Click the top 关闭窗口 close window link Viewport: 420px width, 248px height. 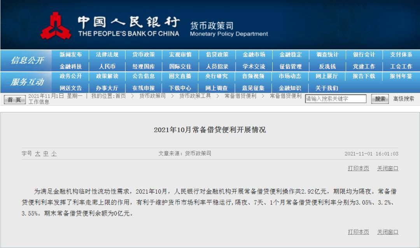387,168
